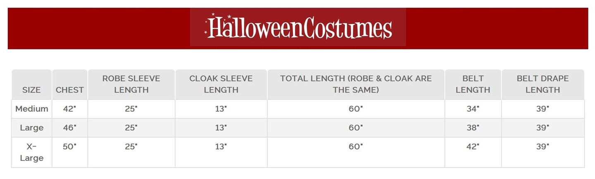The height and width of the screenshot is (179, 595).
Task: Click the Large size row label
Action: [32, 128]
